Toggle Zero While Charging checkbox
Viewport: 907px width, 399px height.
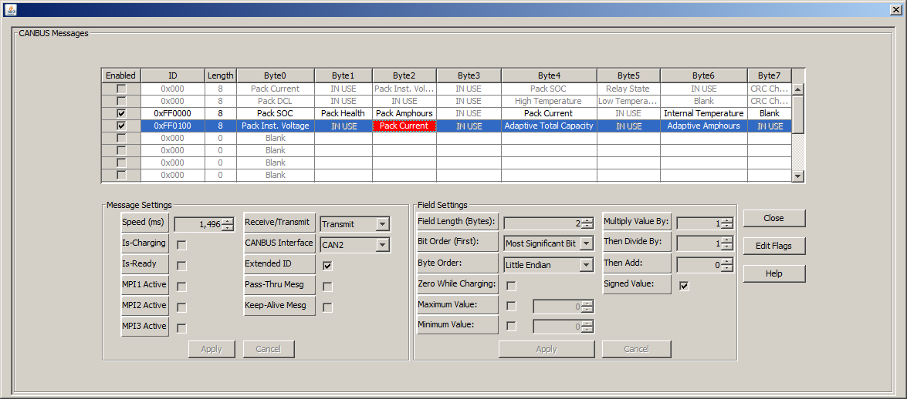511,286
